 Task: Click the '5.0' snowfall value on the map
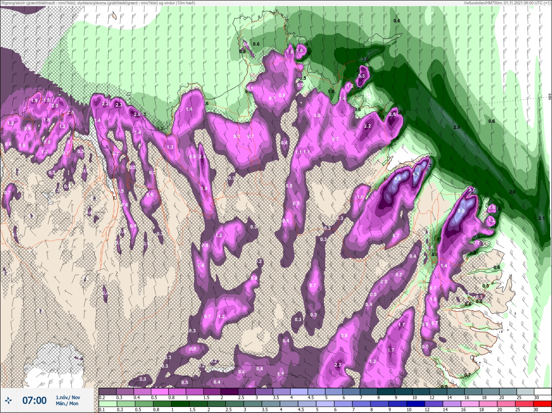tap(461, 211)
